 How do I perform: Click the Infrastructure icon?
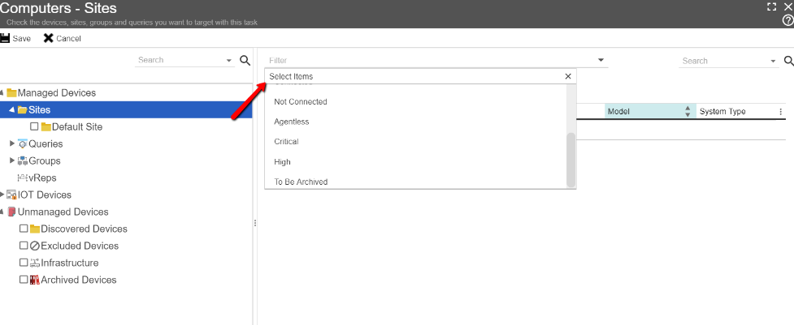35,263
